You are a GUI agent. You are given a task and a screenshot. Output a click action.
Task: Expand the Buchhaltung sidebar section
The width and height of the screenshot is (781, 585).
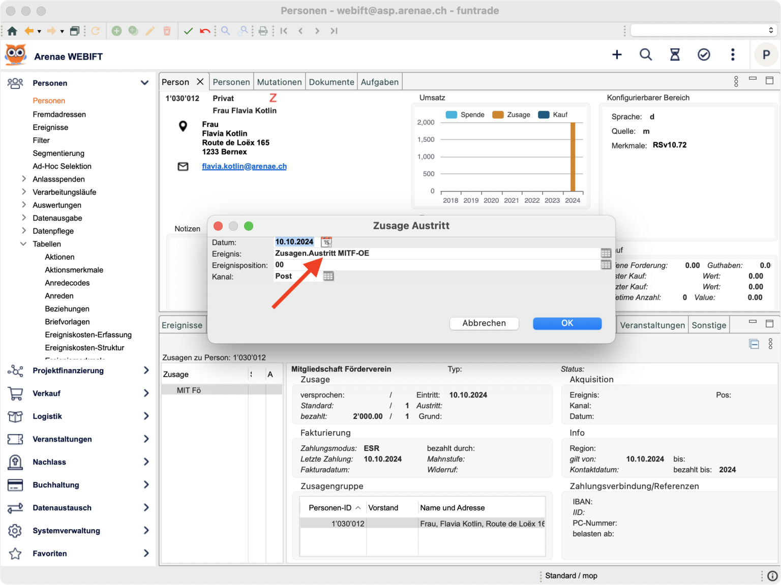coord(146,485)
